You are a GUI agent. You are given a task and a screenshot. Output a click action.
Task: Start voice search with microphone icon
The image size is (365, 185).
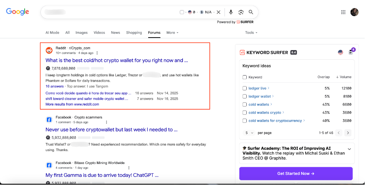click(x=231, y=12)
